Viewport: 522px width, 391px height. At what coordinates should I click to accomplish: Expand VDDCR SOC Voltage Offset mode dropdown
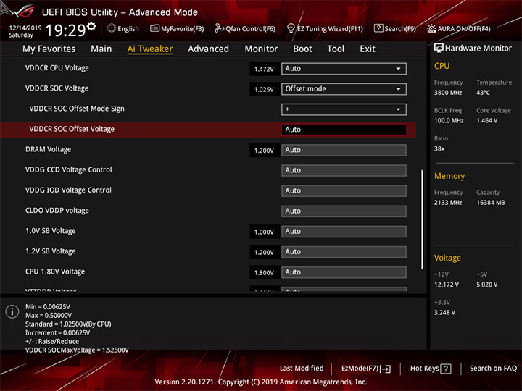click(344, 89)
